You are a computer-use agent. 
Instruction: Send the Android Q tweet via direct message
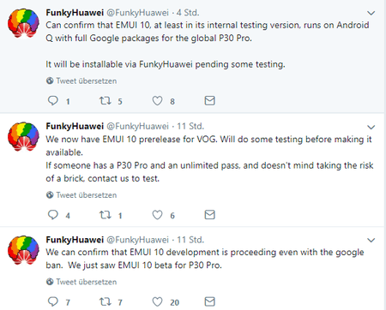point(209,101)
